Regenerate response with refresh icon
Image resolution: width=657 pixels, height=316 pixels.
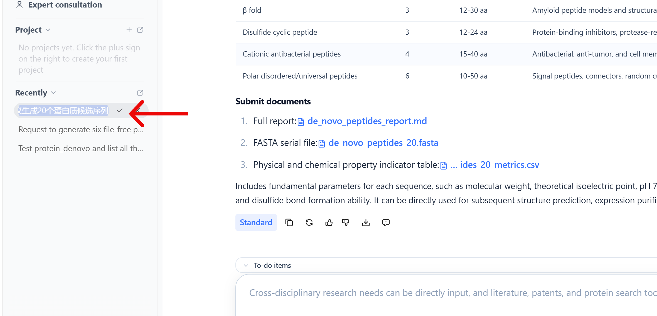[x=309, y=222]
